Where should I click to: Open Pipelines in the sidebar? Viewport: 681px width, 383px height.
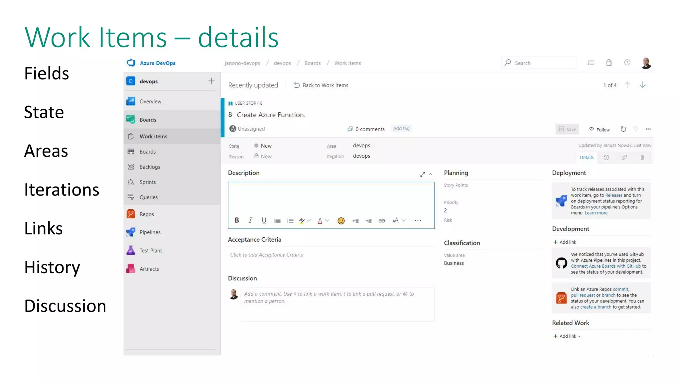[x=150, y=232]
